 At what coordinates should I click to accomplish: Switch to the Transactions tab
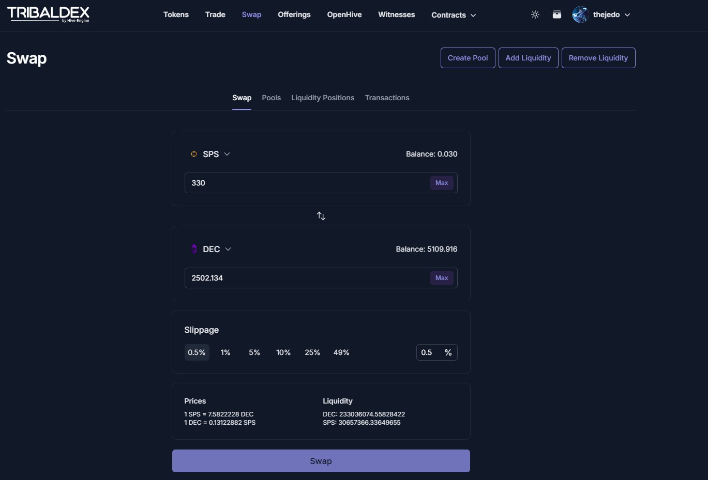[387, 98]
